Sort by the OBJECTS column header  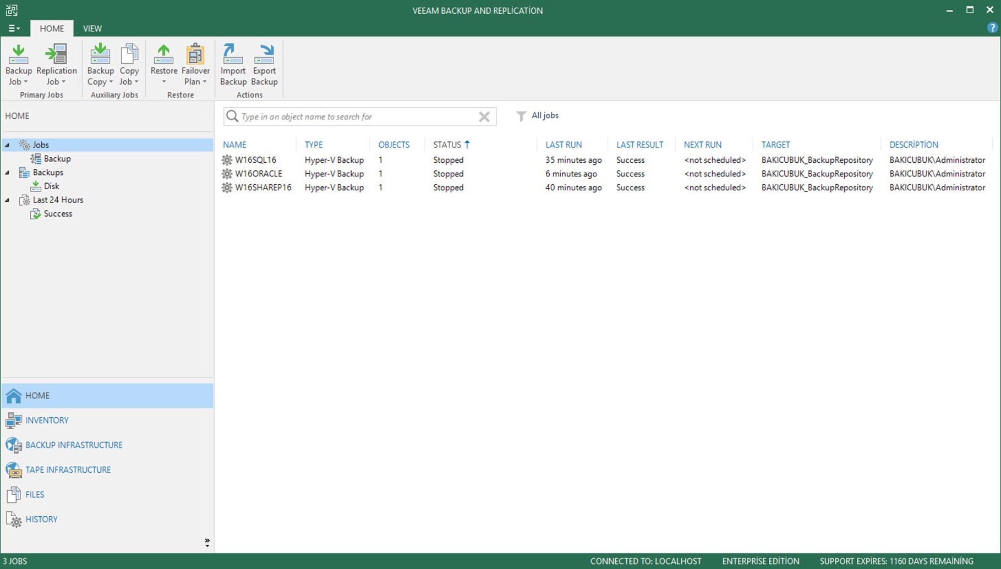click(394, 145)
